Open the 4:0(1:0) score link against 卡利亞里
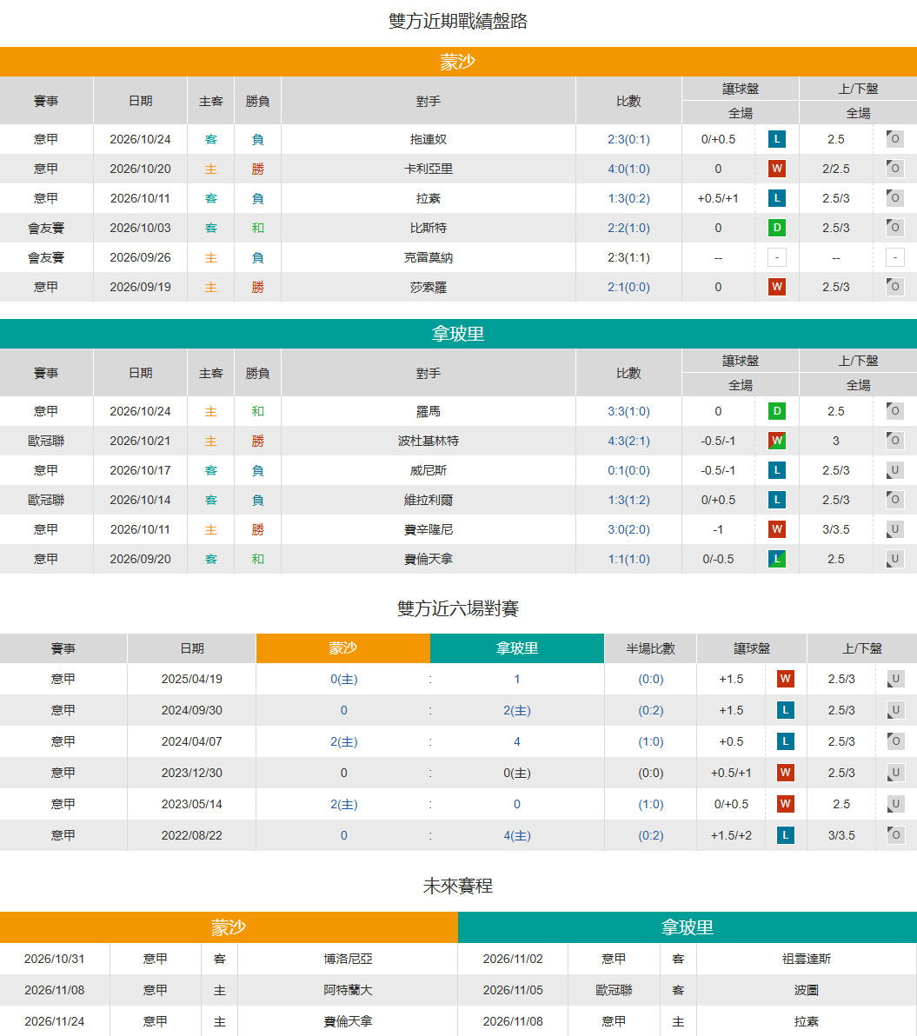 click(x=629, y=169)
